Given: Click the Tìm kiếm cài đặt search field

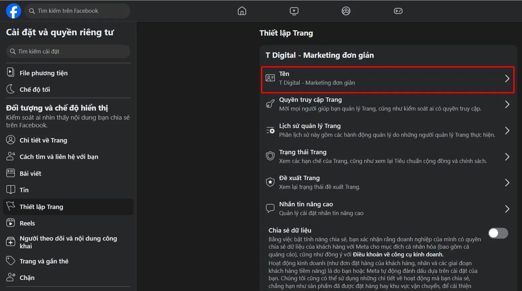Looking at the screenshot, I should 68,51.
